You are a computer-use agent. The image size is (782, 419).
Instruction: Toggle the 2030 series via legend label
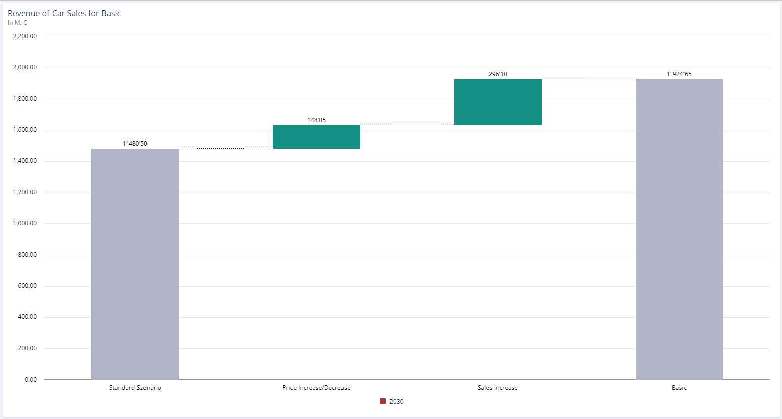tap(396, 402)
